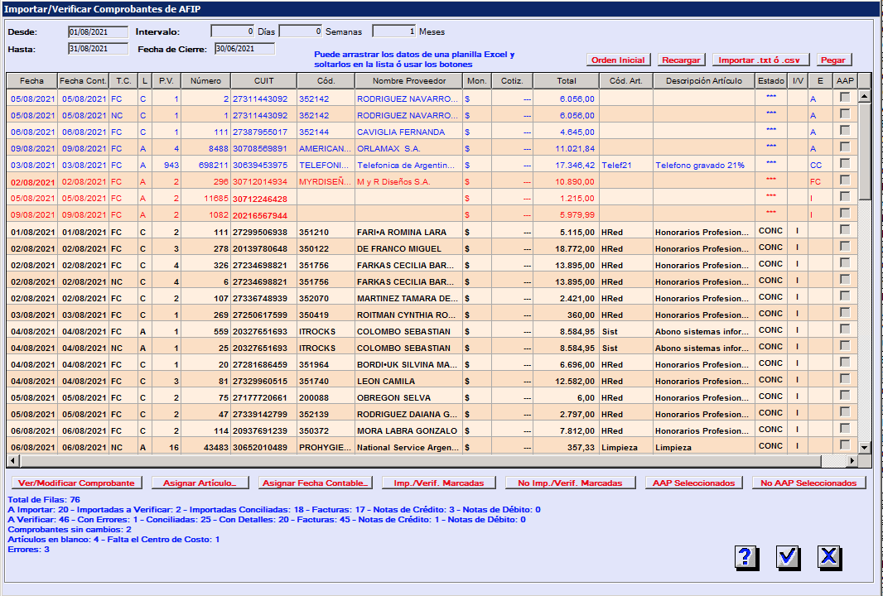Sort by the Descripción Artículo column header
This screenshot has height=596, width=883.
[x=704, y=81]
